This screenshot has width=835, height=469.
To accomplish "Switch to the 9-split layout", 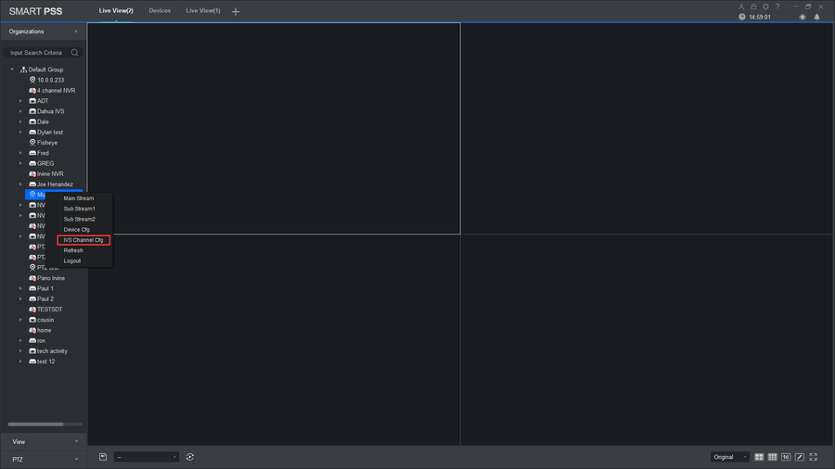I will pos(772,457).
